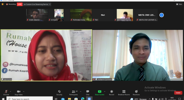Select Didik Zakaria's video thumbnail

[37, 15]
